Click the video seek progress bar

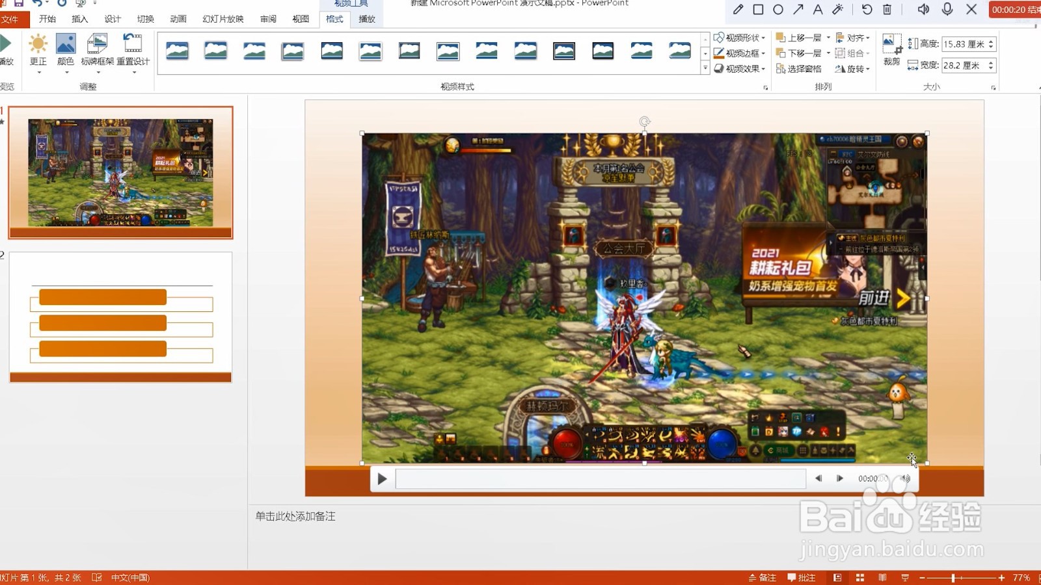(601, 479)
